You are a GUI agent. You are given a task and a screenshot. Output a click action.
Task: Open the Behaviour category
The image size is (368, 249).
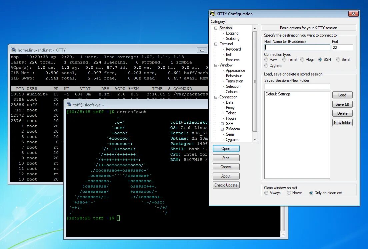234,76
